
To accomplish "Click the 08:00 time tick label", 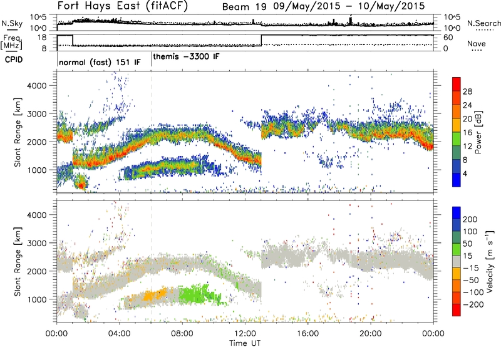I will tap(182, 334).
